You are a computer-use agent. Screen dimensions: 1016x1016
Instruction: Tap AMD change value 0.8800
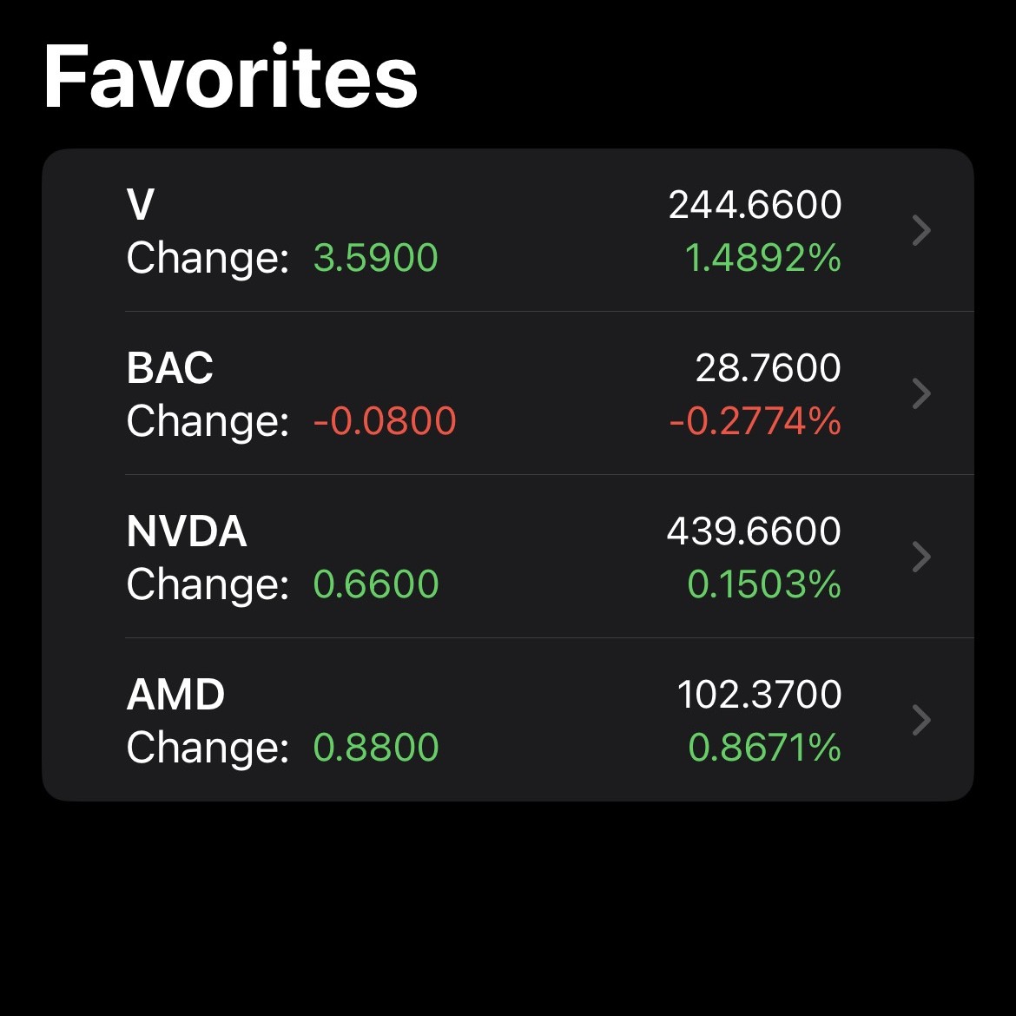tap(376, 748)
